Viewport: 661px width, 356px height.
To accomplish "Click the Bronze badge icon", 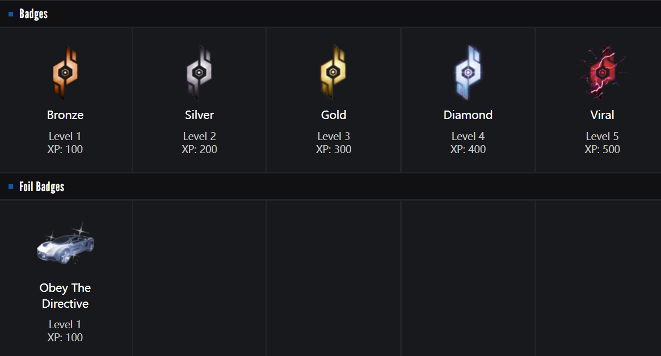I will click(x=65, y=72).
